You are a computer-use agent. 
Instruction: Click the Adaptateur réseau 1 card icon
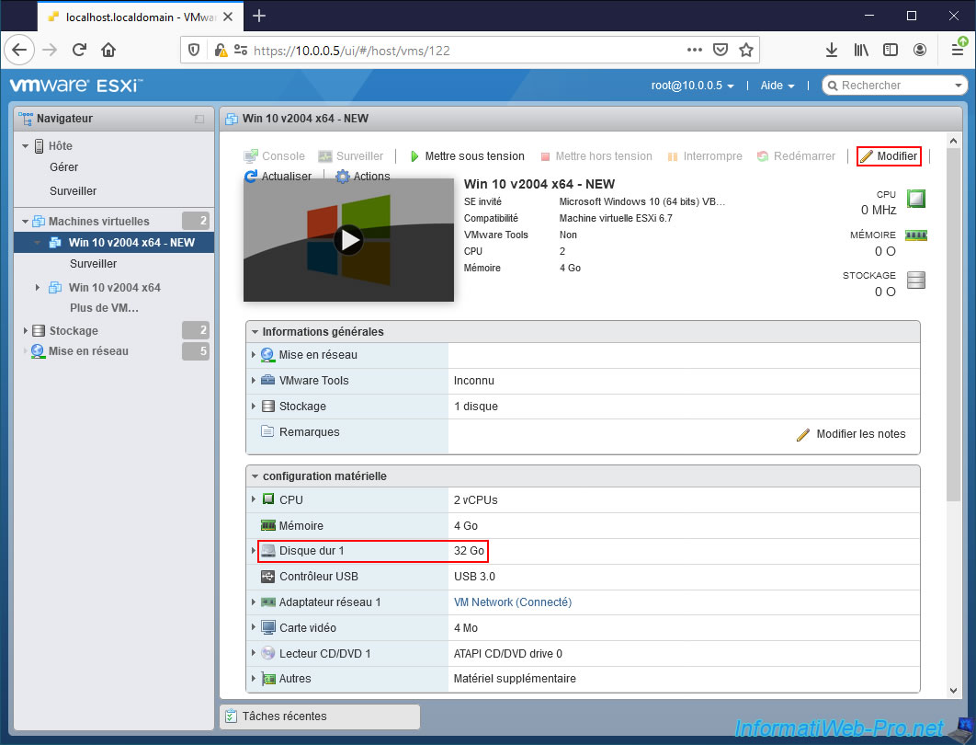pos(267,602)
